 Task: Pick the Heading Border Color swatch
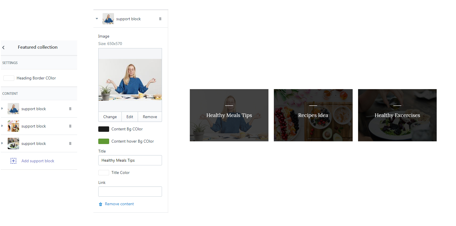pos(9,78)
